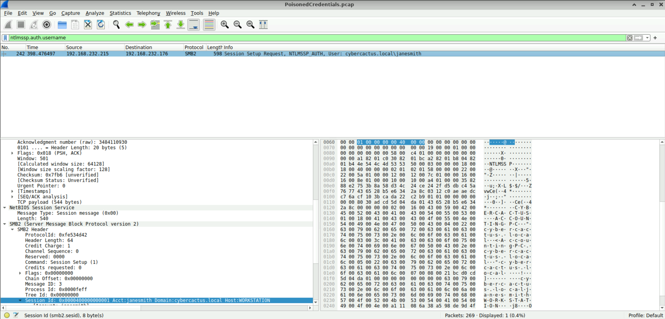Find a packet with the magnifier icon

tap(116, 25)
